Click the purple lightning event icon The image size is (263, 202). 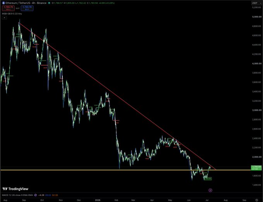click(210, 190)
